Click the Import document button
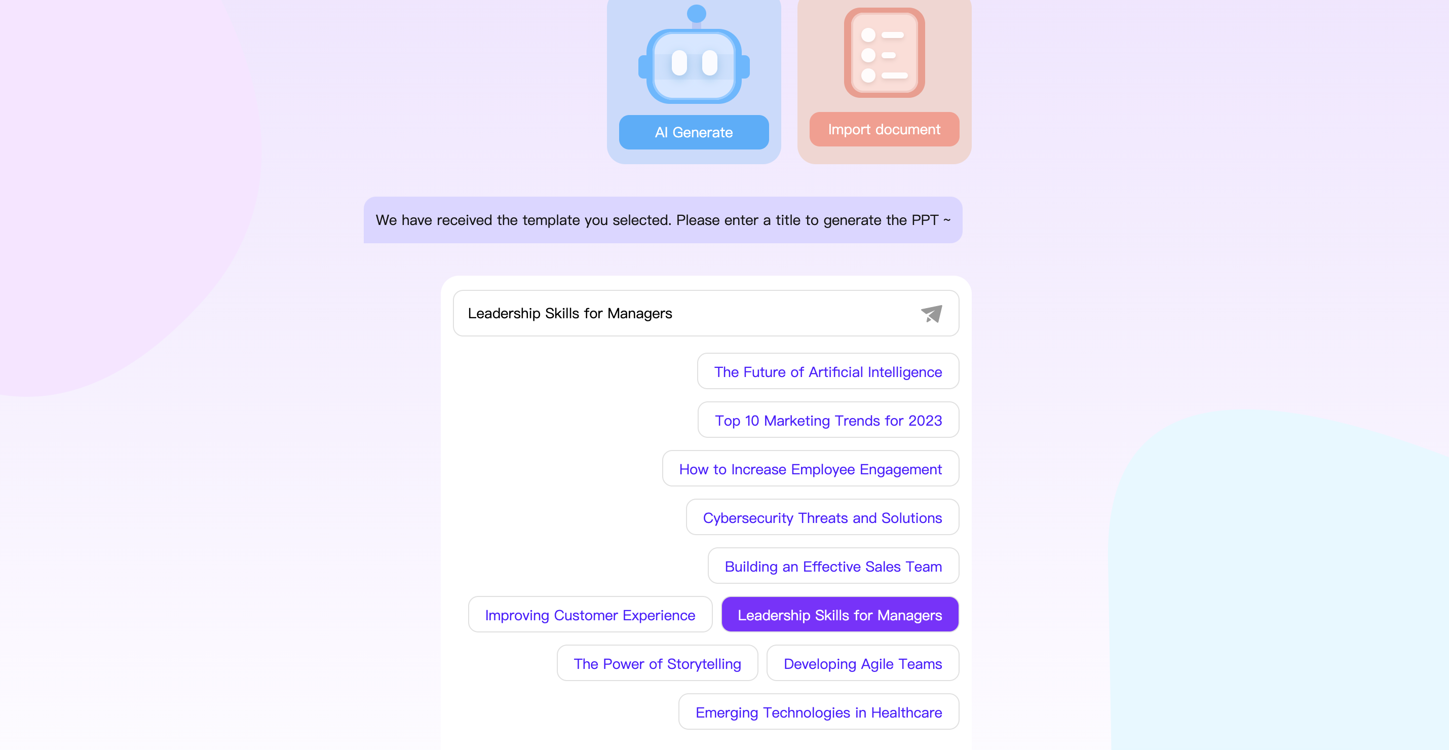This screenshot has width=1449, height=750. pyautogui.click(x=884, y=129)
